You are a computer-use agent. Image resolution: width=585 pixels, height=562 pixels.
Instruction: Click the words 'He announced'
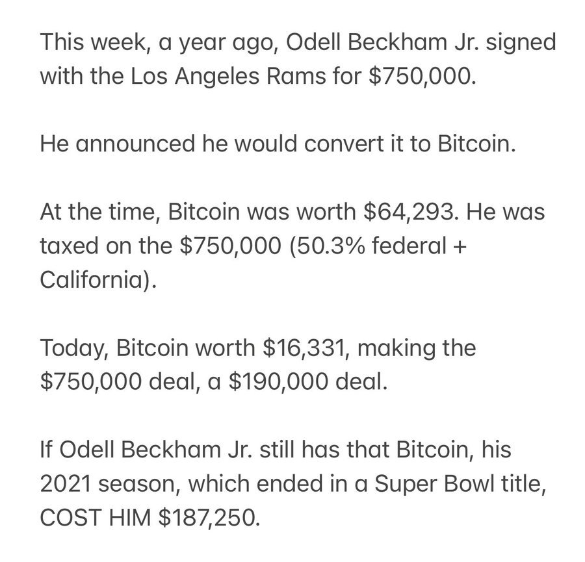(117, 144)
